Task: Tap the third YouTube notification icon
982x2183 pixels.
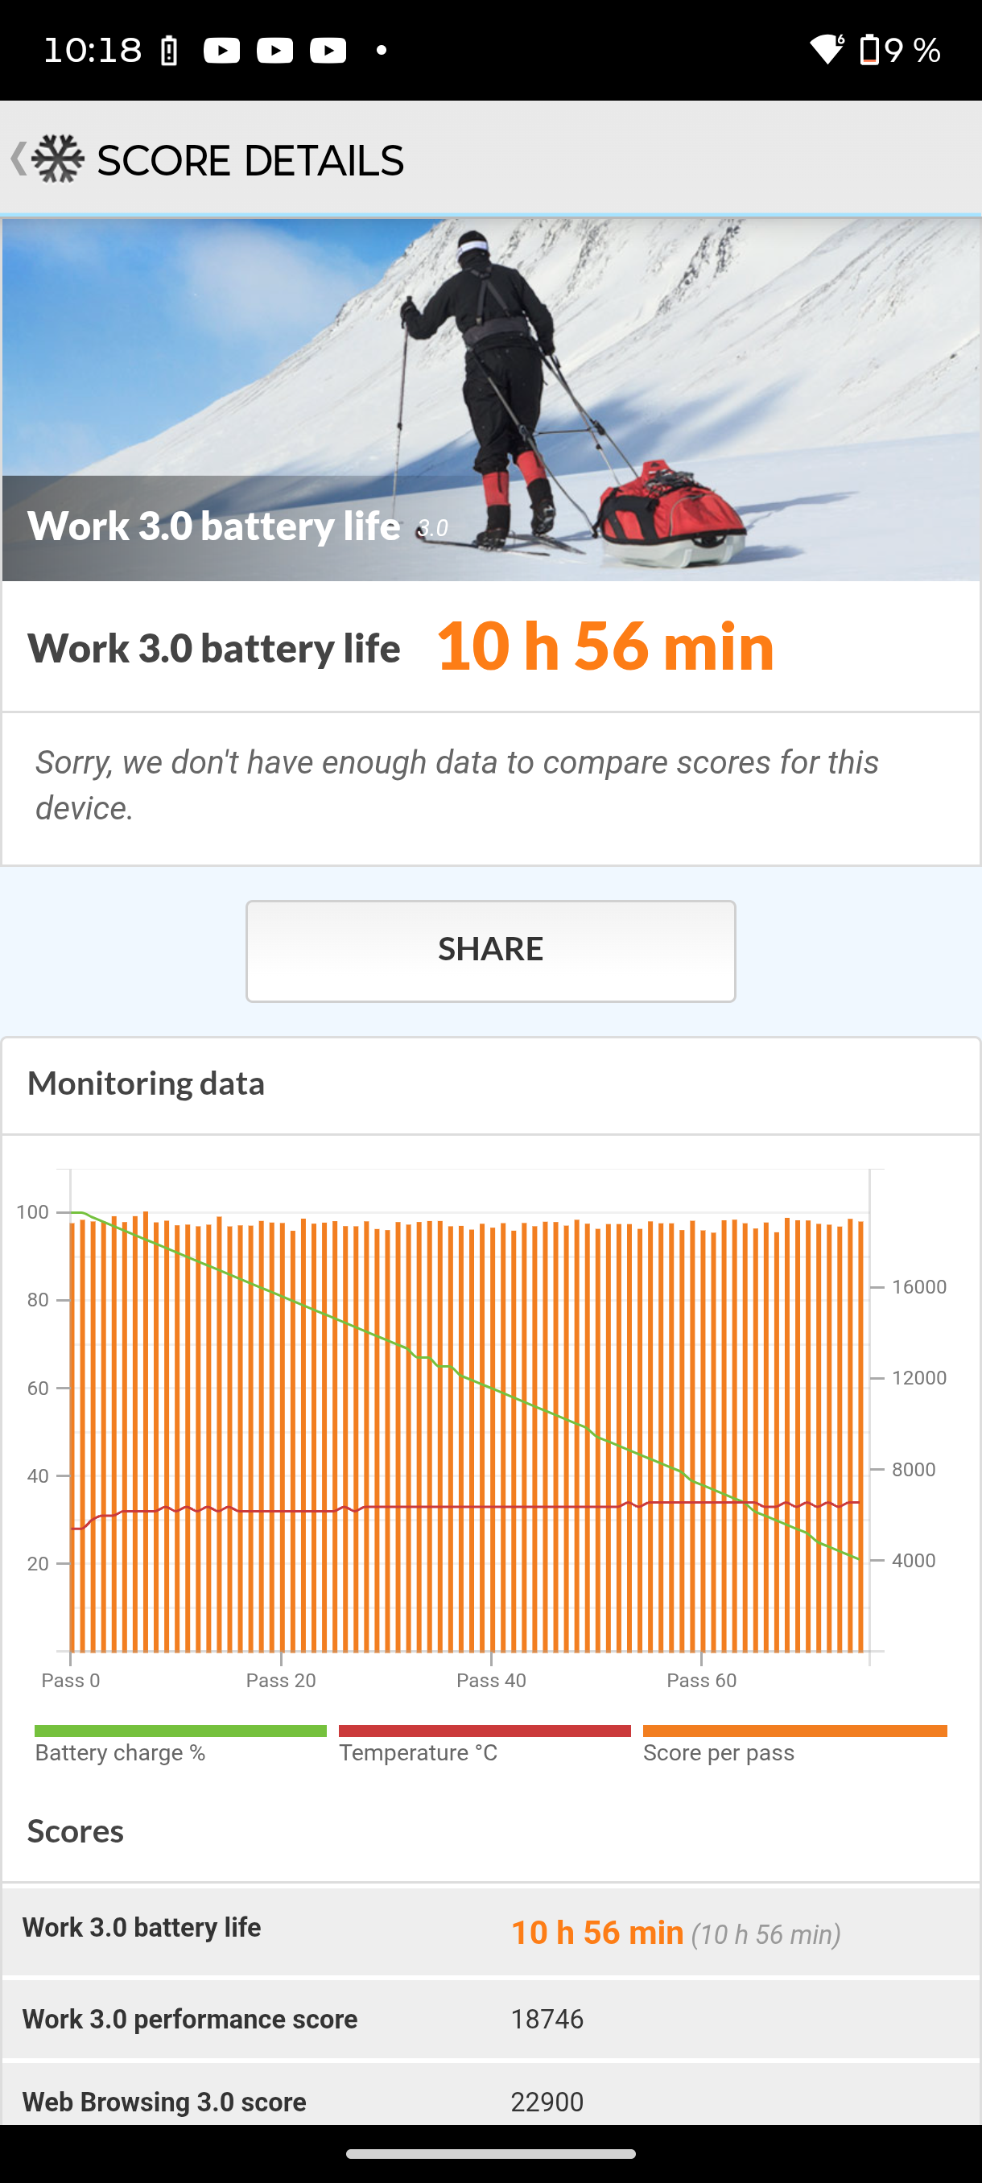Action: [328, 51]
